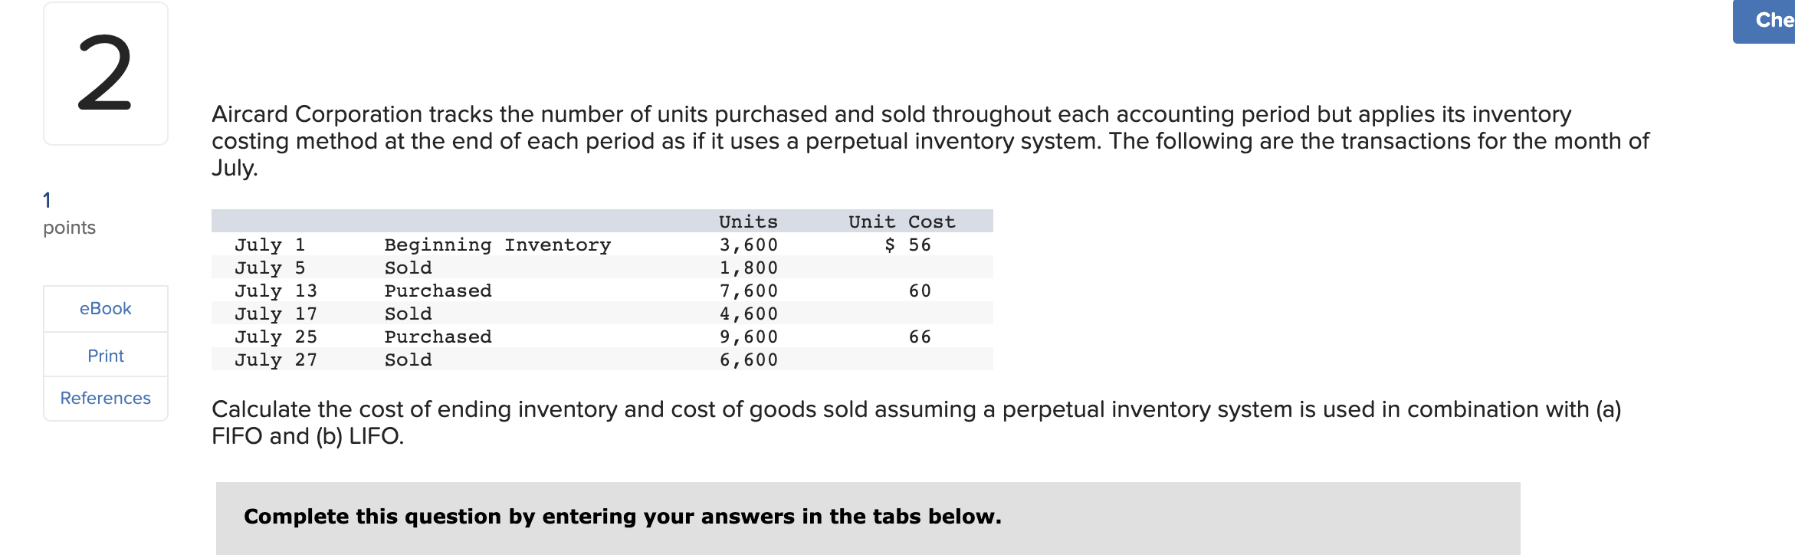This screenshot has height=555, width=1795.
Task: Click the Aircard Corporation description paragraph
Action: point(843,140)
